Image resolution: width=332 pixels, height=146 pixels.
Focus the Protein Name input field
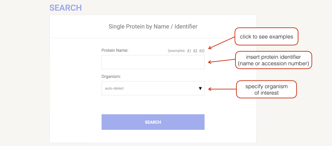(x=153, y=62)
